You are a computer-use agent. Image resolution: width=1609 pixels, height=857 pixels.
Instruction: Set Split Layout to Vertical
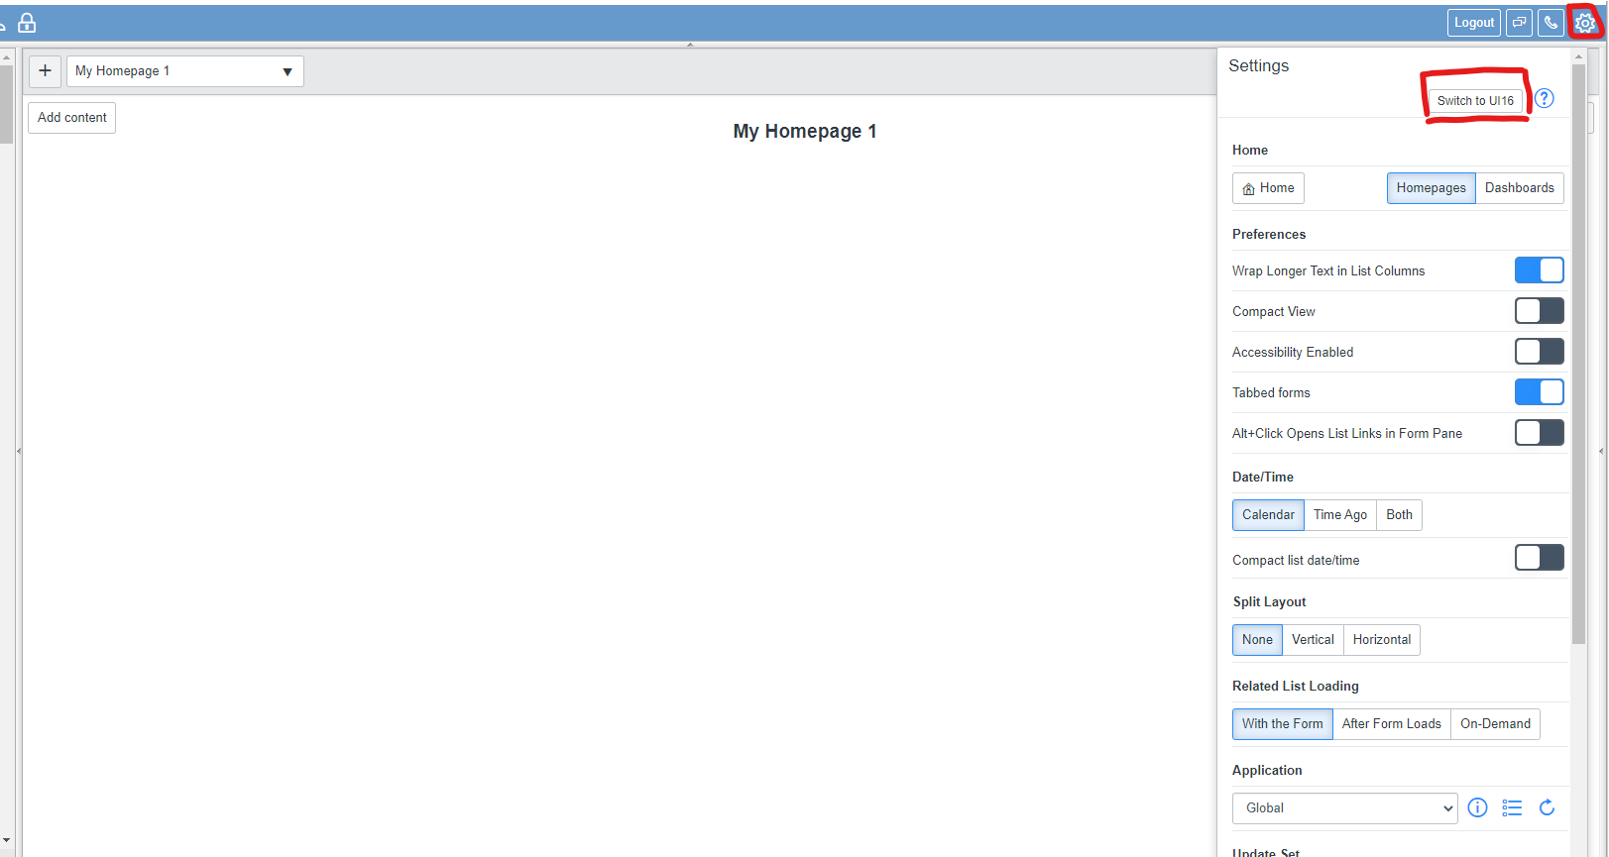tap(1313, 640)
